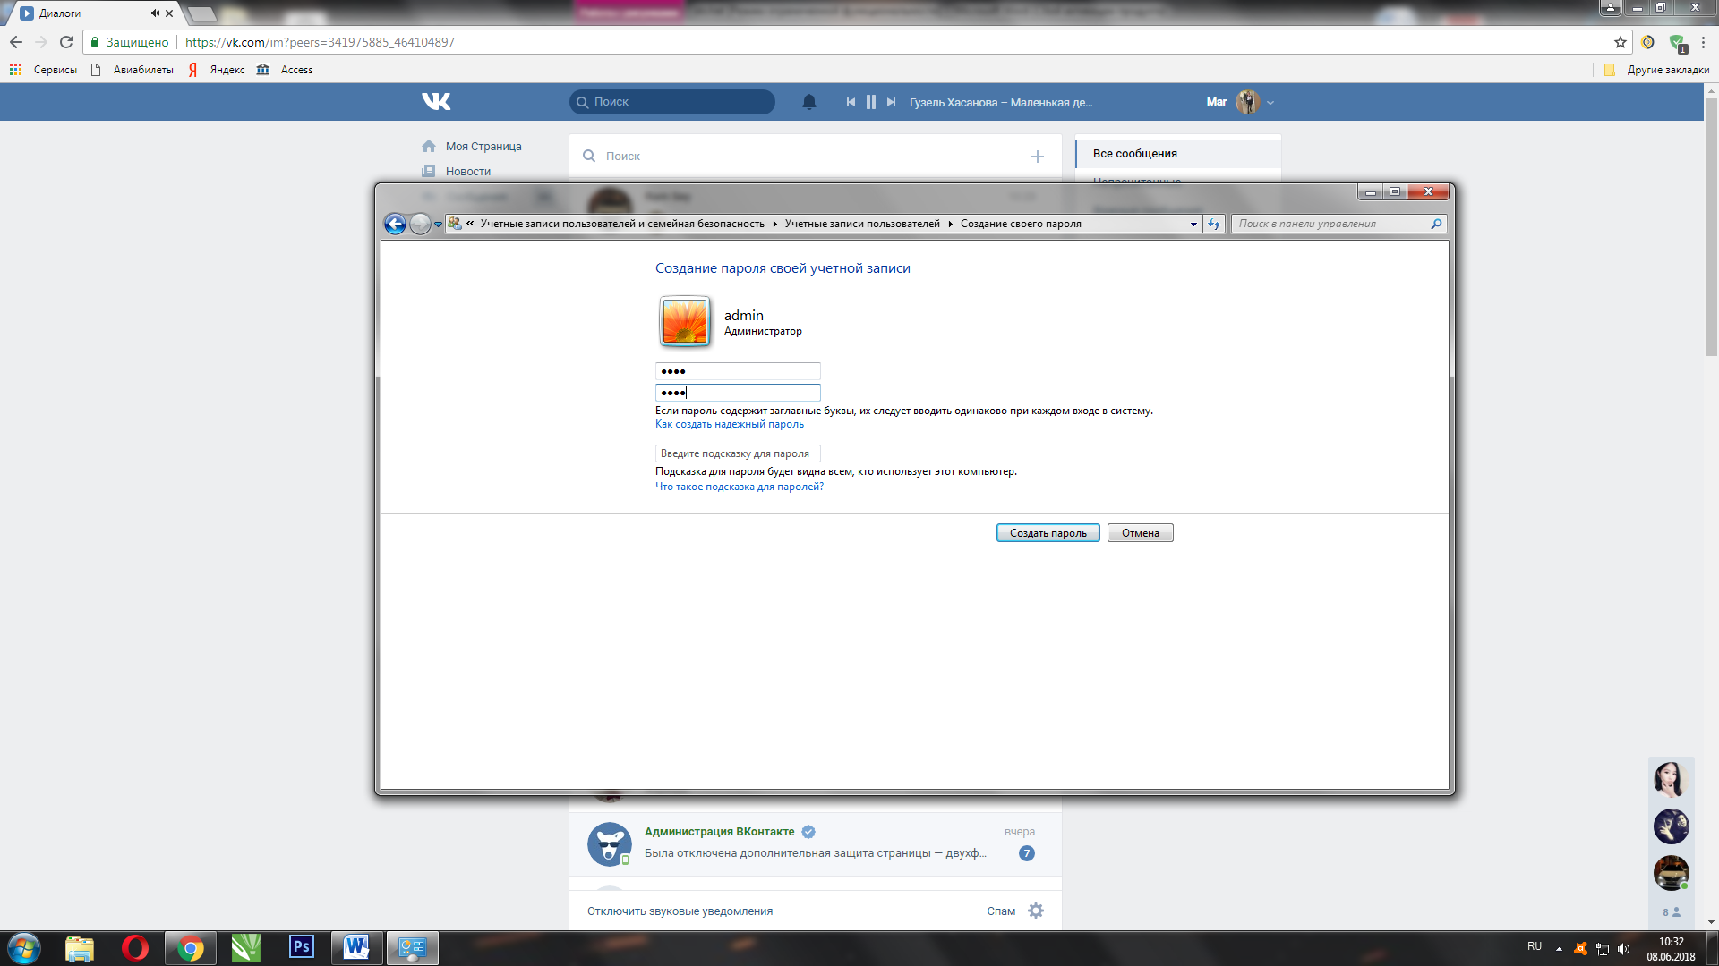The image size is (1719, 966).
Task: Click the yellow circle extension icon
Action: 1647,42
